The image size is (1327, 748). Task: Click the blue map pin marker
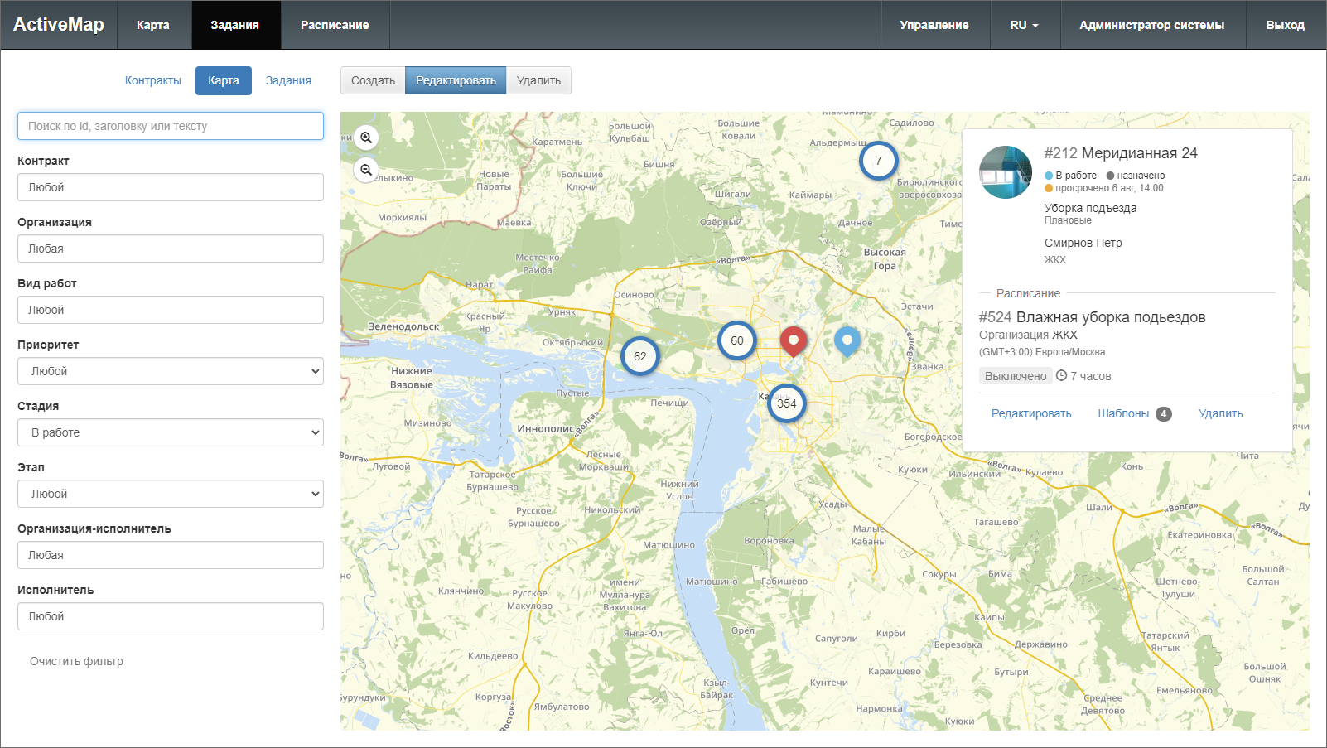click(x=847, y=339)
